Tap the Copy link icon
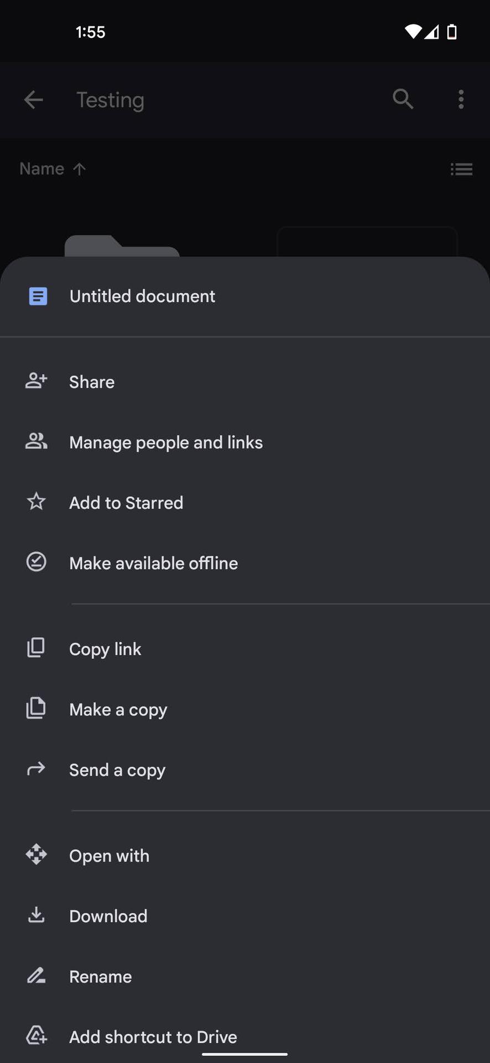The image size is (490, 1063). [37, 648]
